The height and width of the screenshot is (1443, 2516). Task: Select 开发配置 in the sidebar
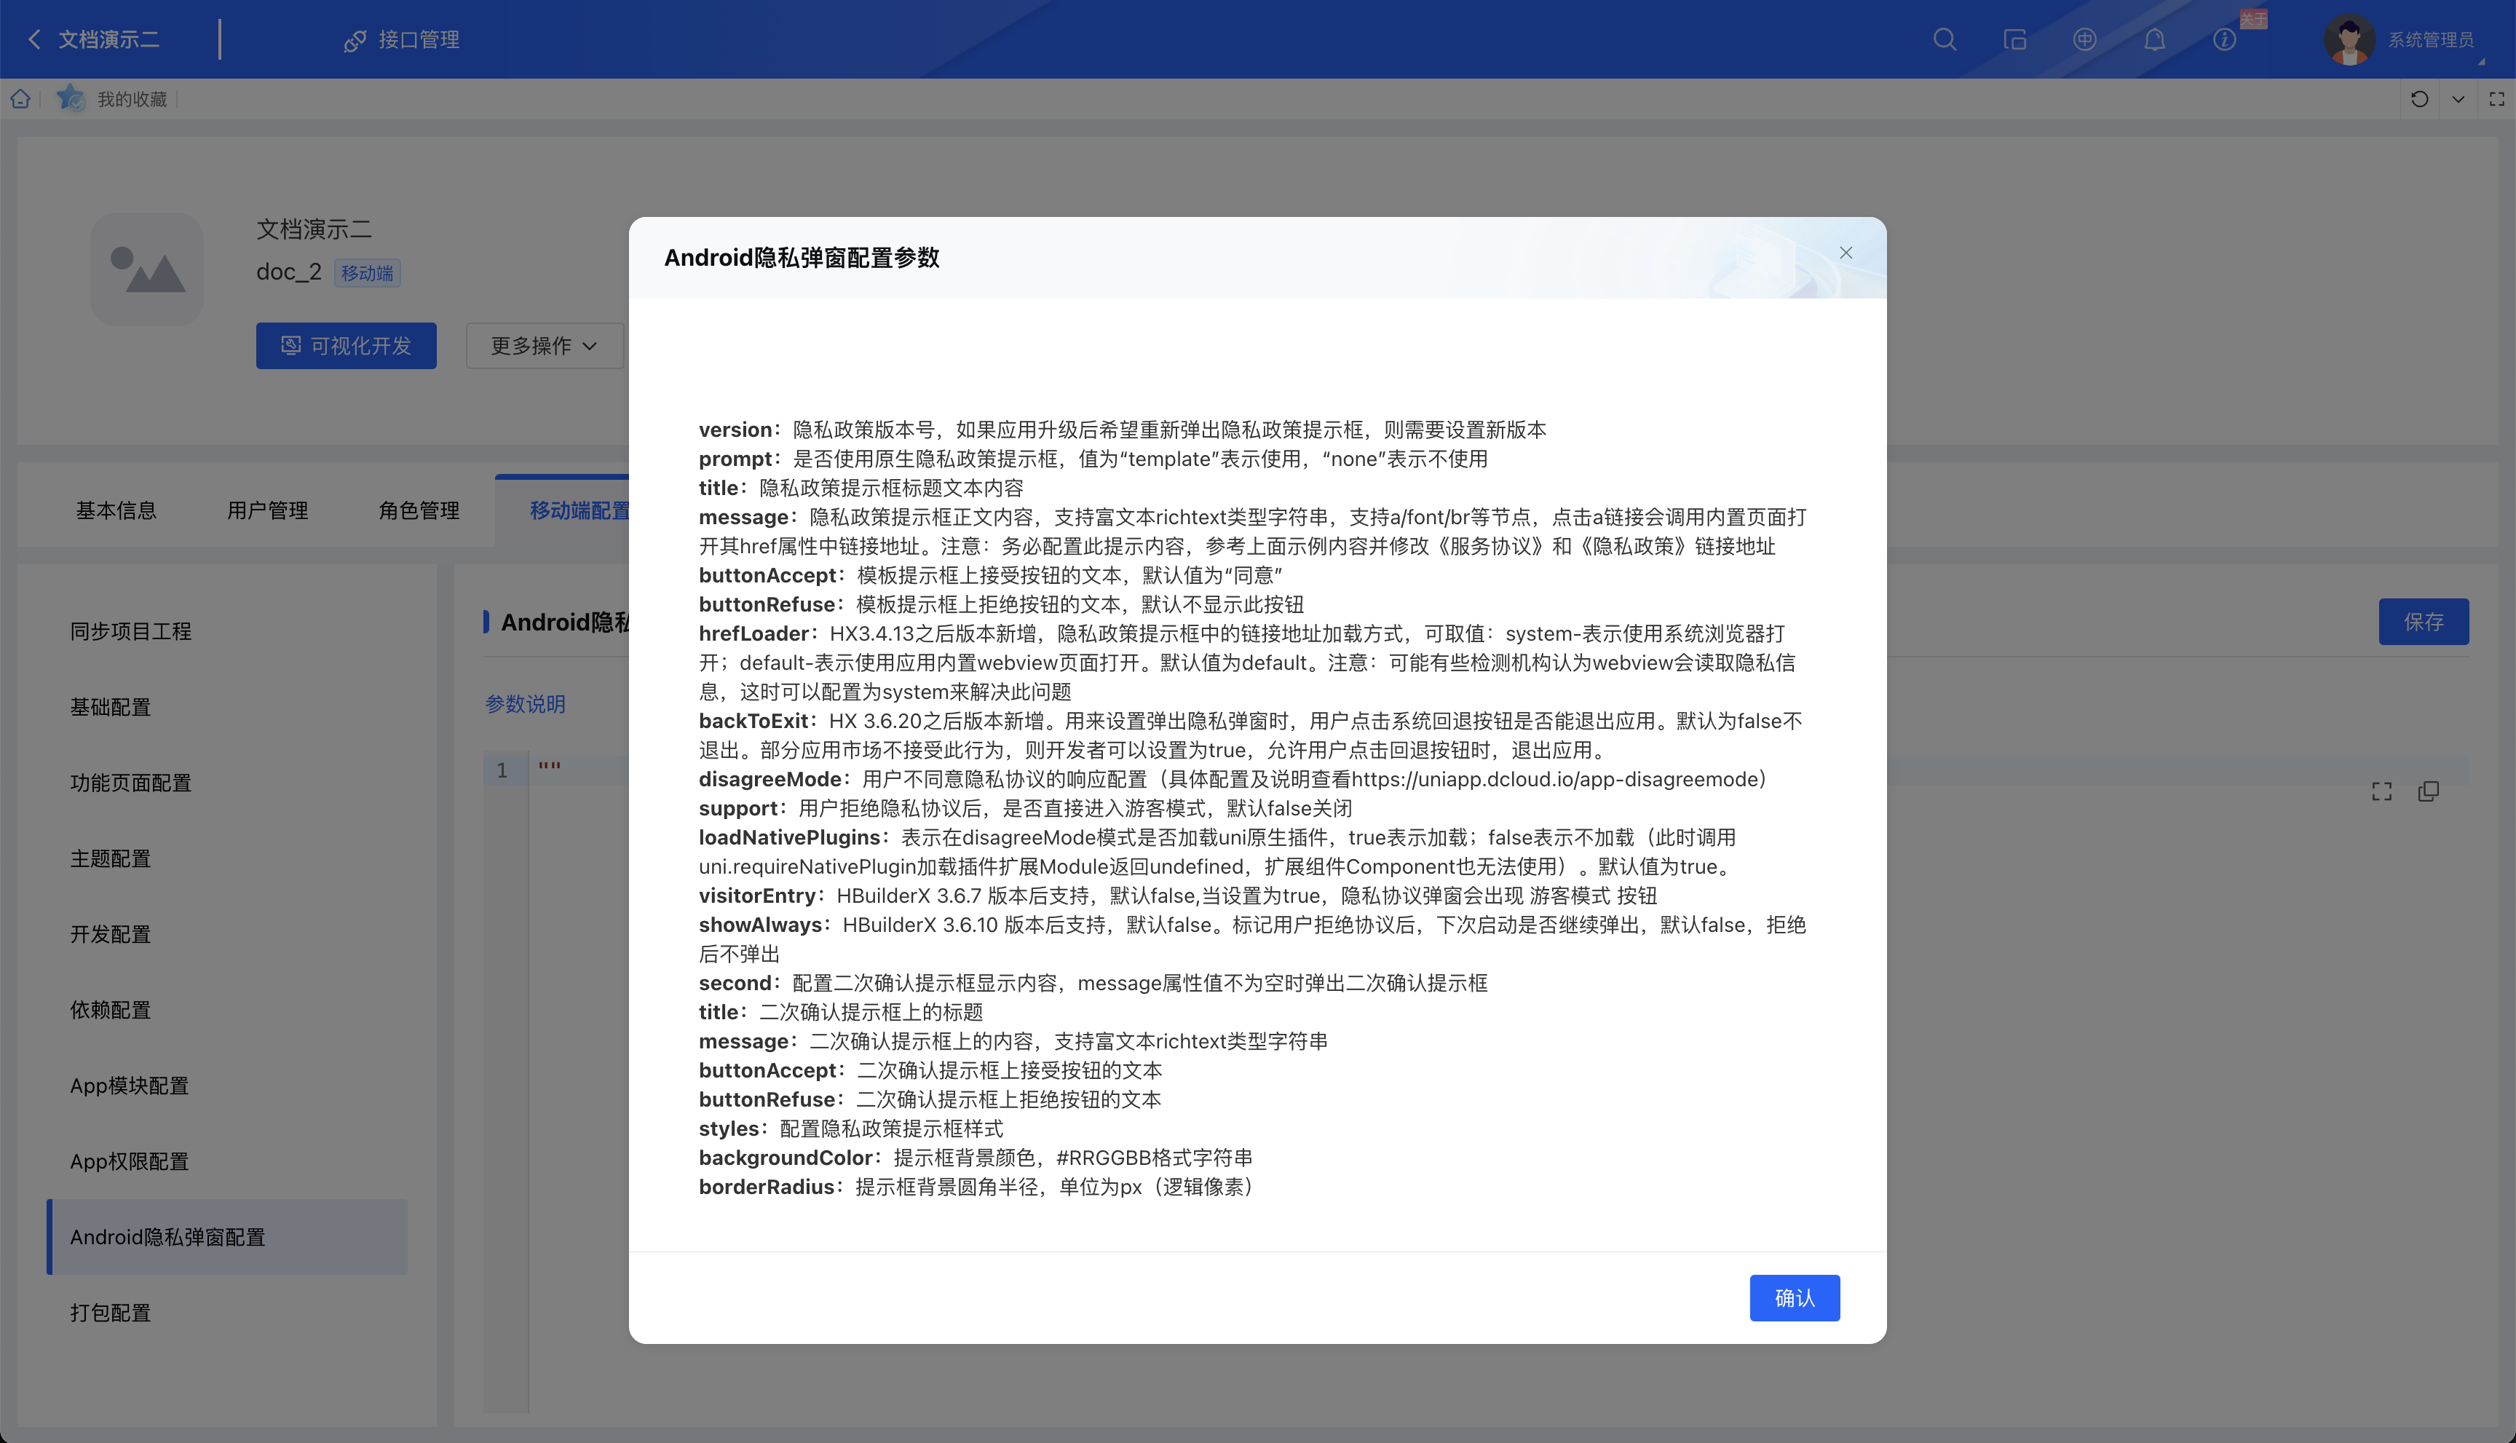[227, 935]
